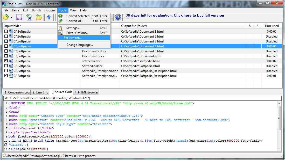Click the Convert Selected play icon
Screen dimensions: 285x160
(60, 16)
